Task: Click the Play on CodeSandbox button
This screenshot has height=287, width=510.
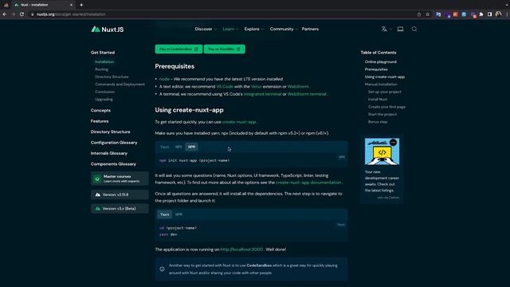Action: 178,49
